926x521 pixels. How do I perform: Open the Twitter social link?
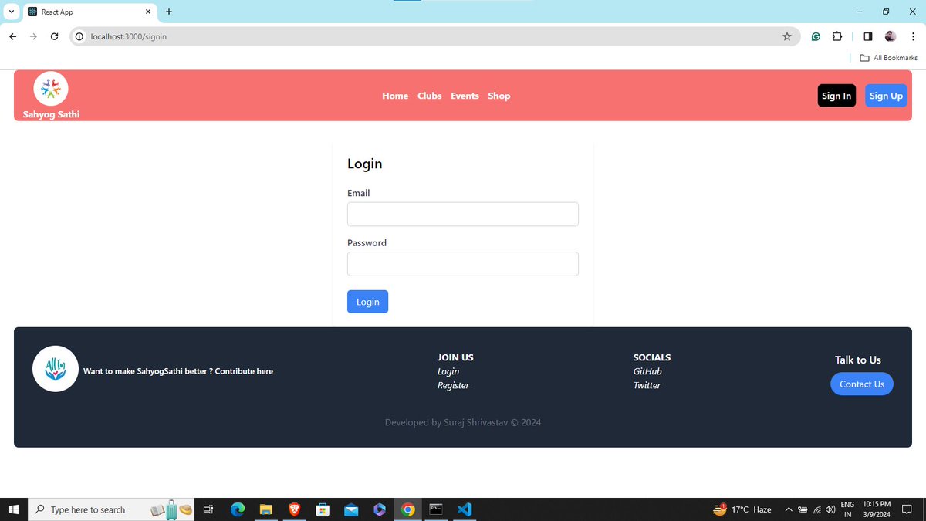click(647, 385)
